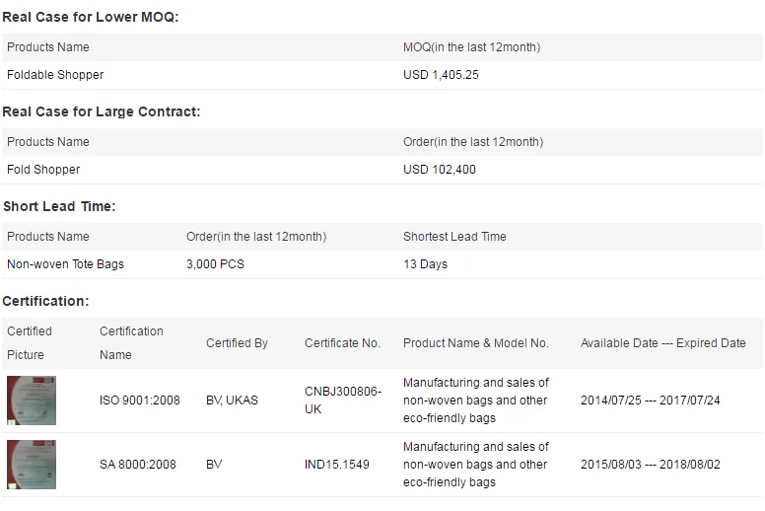Screen dimensions: 765x511
Task: Click the Real Case for Large Contract heading
Action: pos(102,111)
